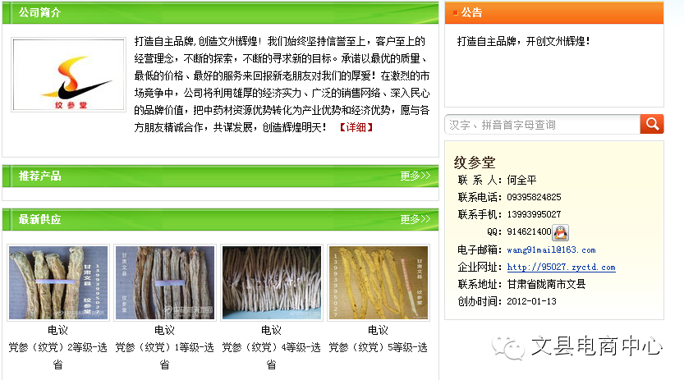The image size is (684, 380).
Task: Open 党参（纹党）2等级 product thumbnail
Action: (x=58, y=283)
